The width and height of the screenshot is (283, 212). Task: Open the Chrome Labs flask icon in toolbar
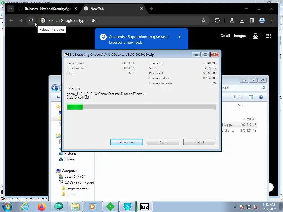click(232, 20)
